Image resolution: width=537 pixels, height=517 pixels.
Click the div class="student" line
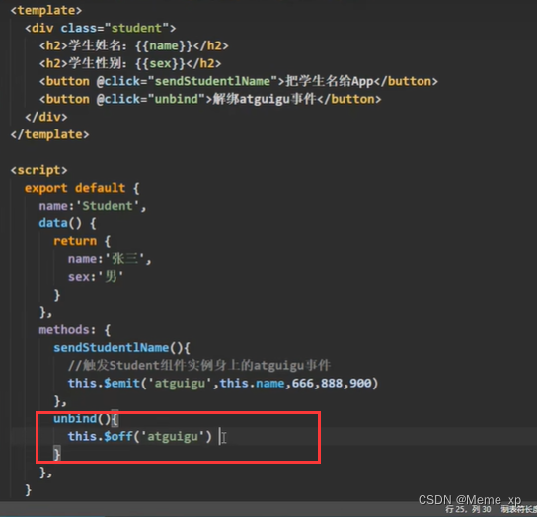tap(101, 28)
